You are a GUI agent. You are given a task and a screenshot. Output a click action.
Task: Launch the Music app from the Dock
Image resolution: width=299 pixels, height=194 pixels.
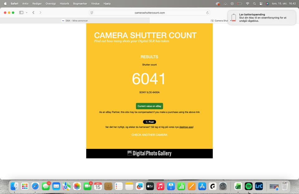pyautogui.click(x=160, y=186)
